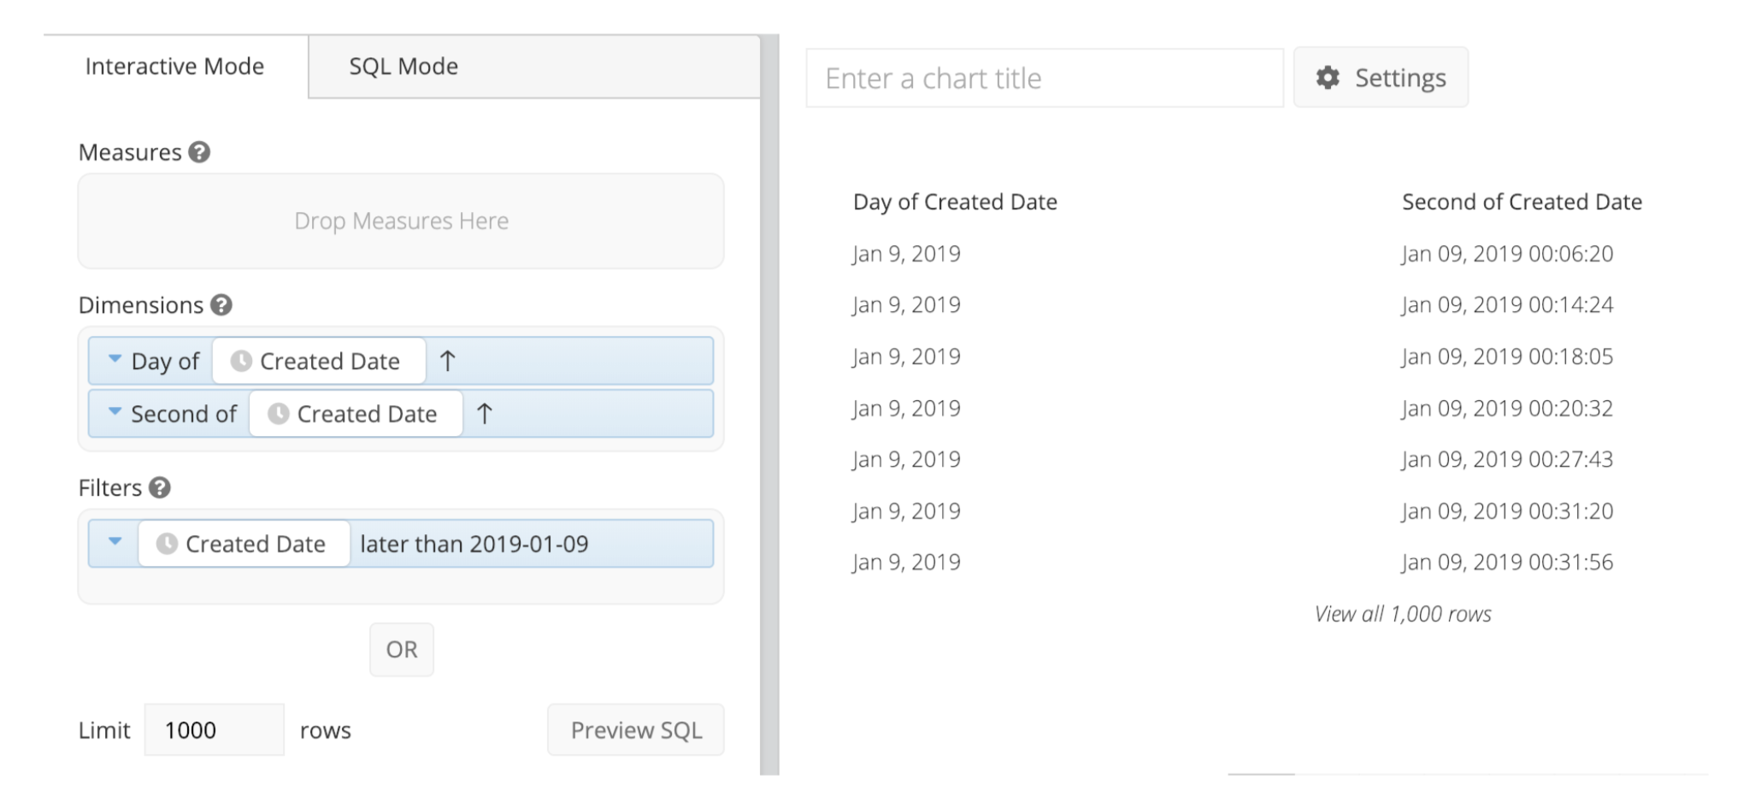Click the vertical panel divider scrollbar
The width and height of the screenshot is (1737, 807).
[x=769, y=405]
